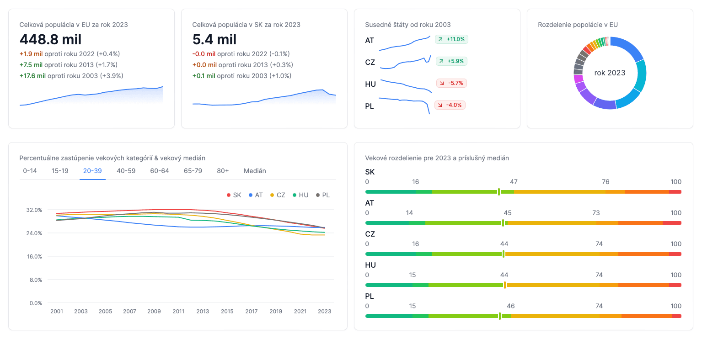Image resolution: width=702 pixels, height=338 pixels.
Task: Click the HU -5.7% decline badge
Action: click(451, 83)
